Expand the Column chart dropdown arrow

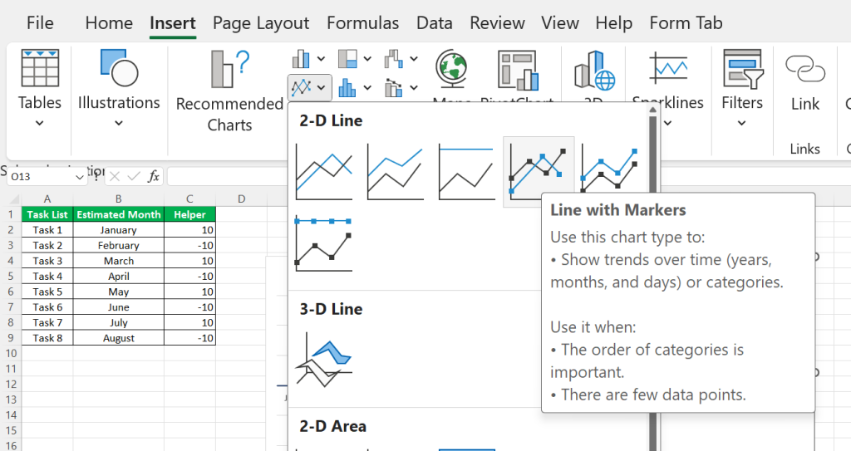[x=322, y=59]
